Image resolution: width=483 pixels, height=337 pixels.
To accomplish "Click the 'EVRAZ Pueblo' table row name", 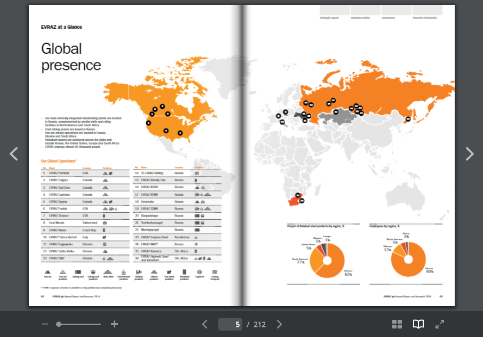I will 58,208.
